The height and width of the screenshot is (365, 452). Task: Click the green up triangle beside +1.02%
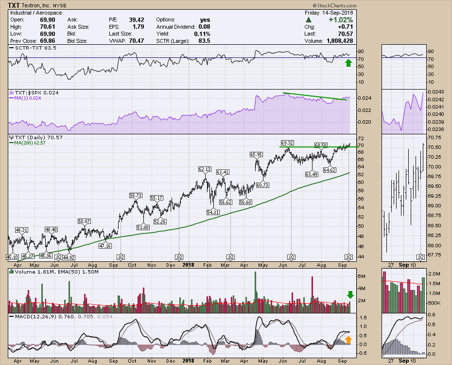point(309,19)
